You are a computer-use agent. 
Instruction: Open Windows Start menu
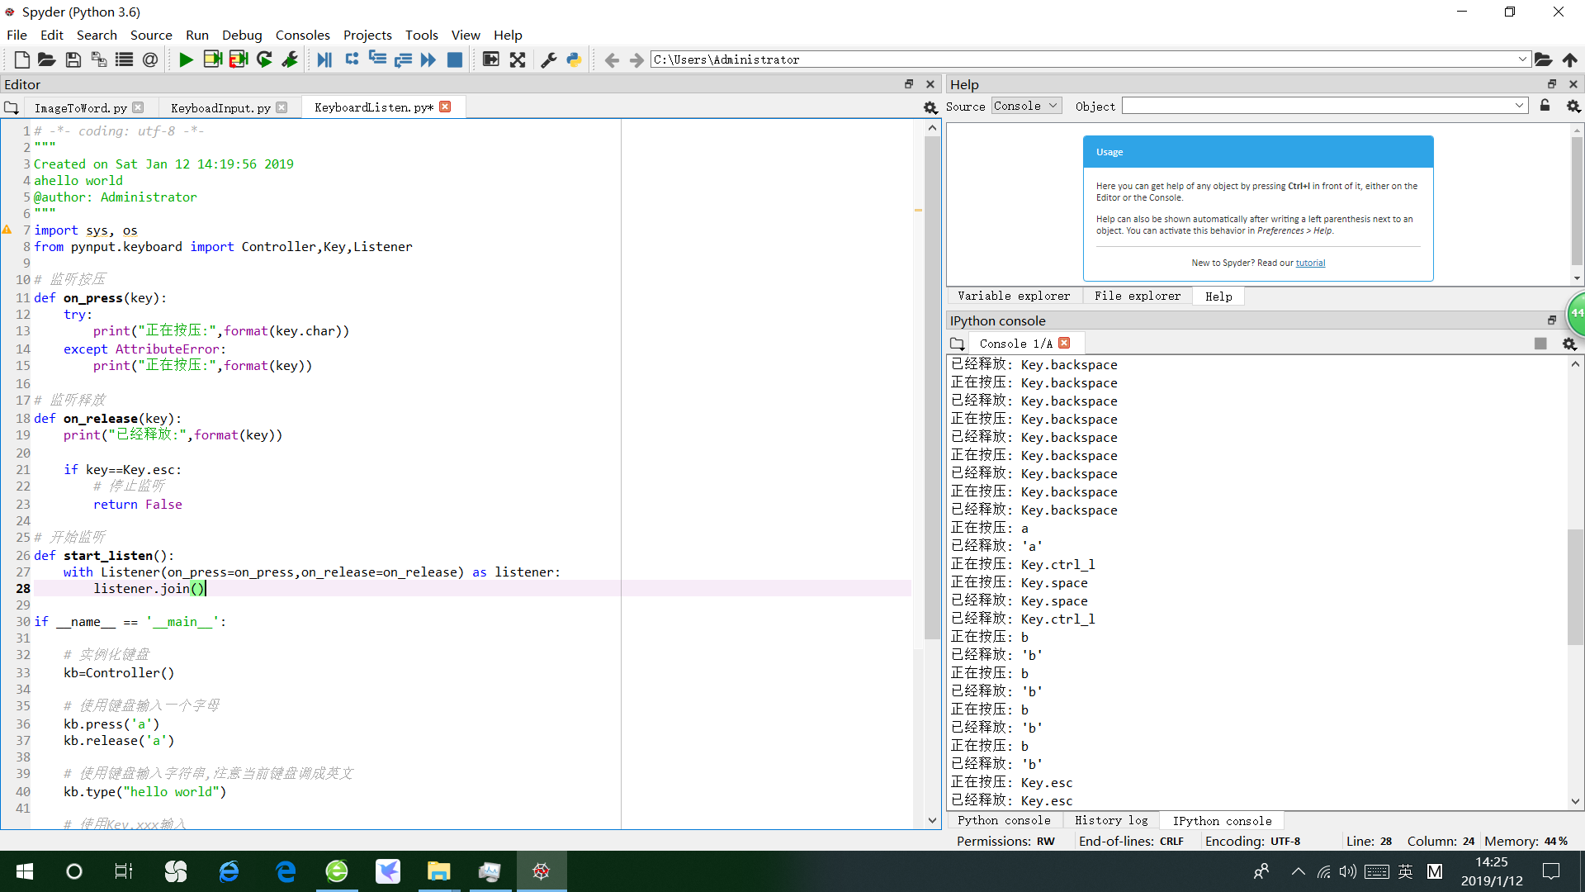coord(25,871)
